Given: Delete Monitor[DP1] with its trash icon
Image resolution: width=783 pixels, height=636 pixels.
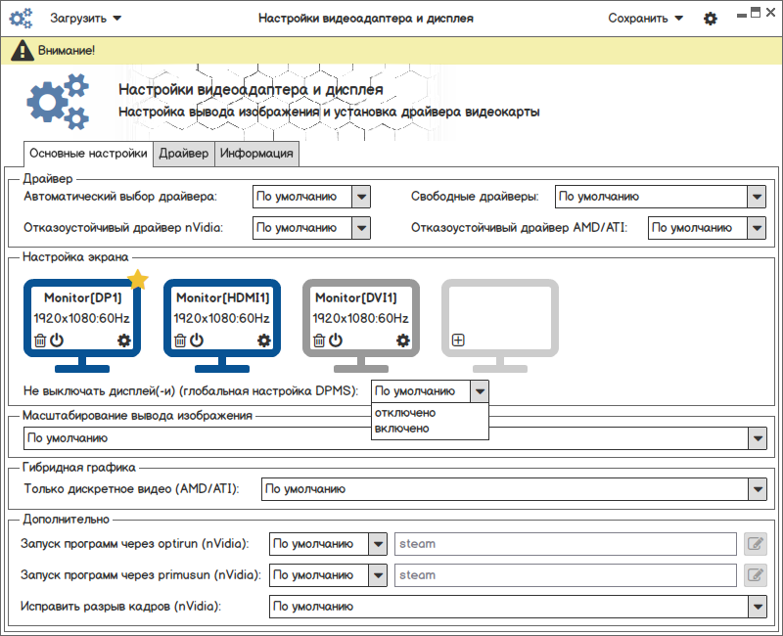Looking at the screenshot, I should (x=40, y=341).
